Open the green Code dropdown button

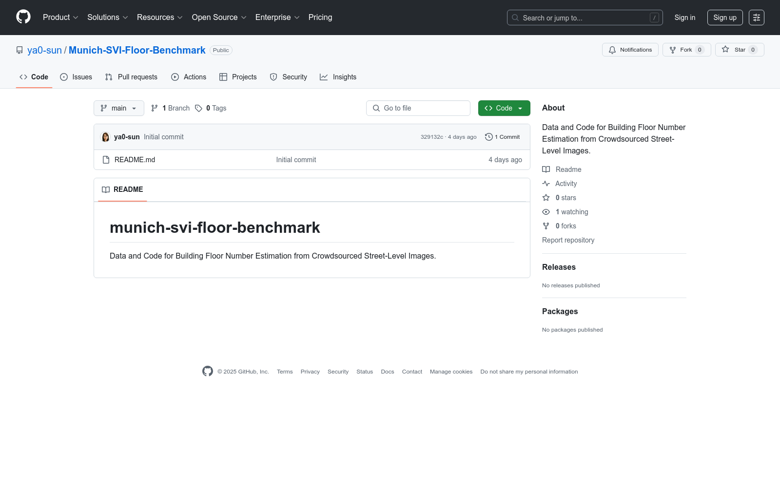(504, 108)
